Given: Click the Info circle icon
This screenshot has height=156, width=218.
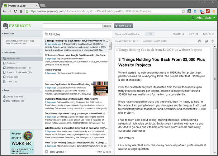Looking at the screenshot, I should point(197,34).
